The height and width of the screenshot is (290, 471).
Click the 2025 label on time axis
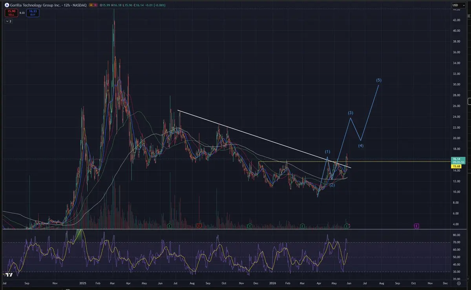82,283
